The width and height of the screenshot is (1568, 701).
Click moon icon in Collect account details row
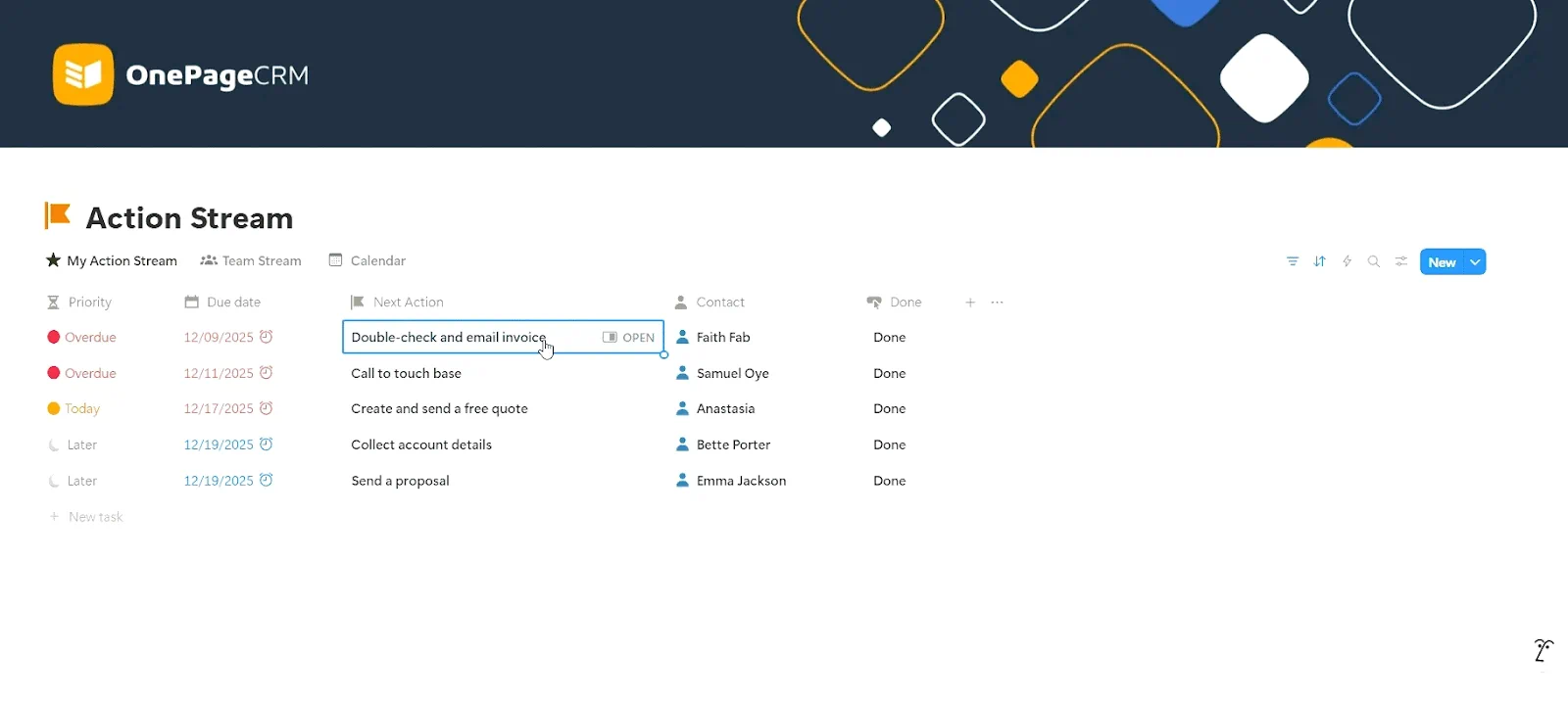[54, 445]
